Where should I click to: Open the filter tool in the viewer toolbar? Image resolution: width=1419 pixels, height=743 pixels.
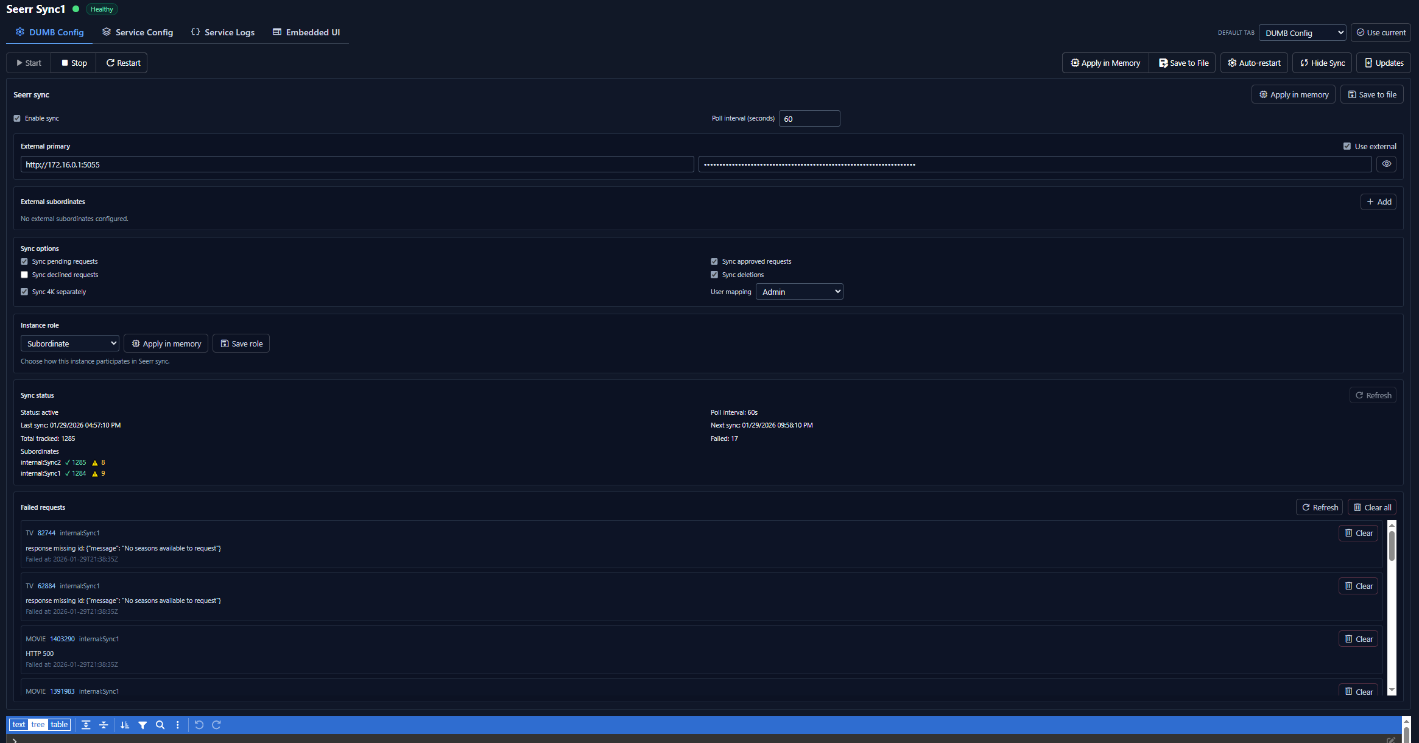[143, 725]
